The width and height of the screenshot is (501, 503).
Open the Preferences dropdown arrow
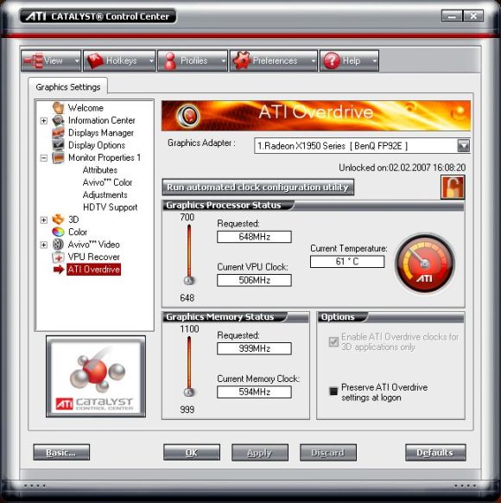coord(314,60)
